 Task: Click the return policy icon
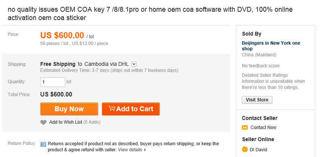tap(43, 144)
